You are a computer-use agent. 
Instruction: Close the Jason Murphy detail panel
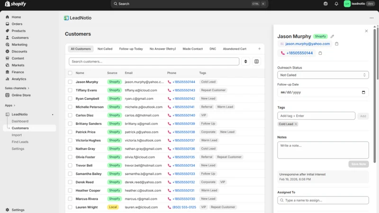(366, 31)
